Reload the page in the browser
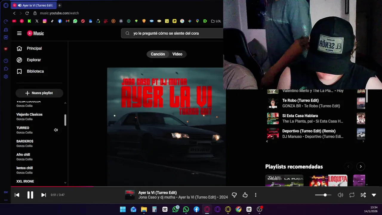The width and height of the screenshot is (382, 215). 27,13
